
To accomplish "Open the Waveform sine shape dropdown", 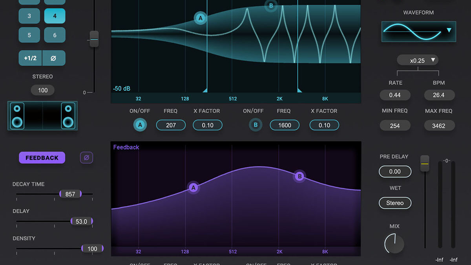I will pos(418,31).
